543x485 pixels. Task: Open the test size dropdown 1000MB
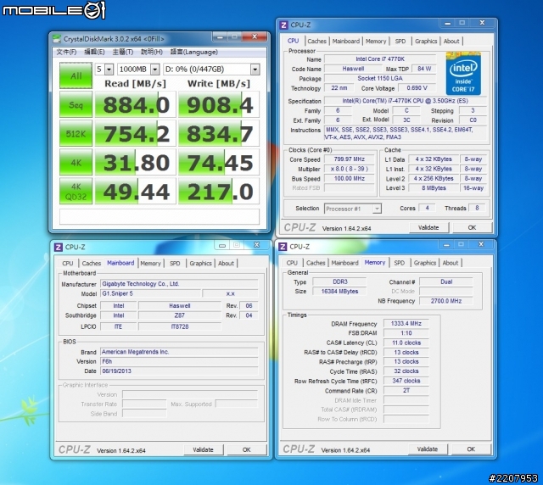[138, 70]
